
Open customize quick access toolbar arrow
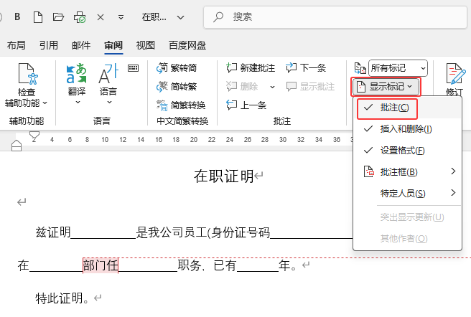coord(121,17)
